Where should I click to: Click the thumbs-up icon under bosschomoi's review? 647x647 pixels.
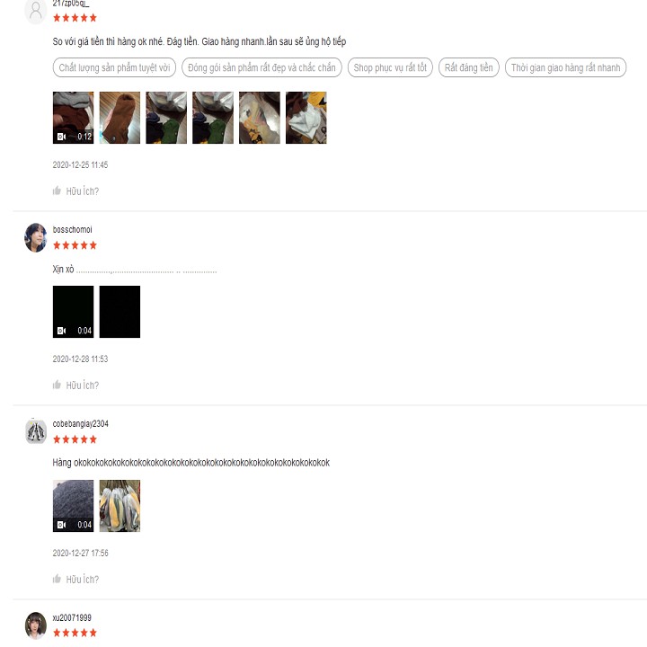tap(57, 385)
